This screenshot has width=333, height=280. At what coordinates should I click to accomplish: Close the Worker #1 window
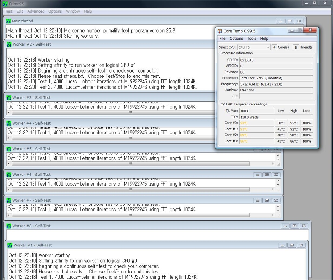pyautogui.click(x=301, y=245)
